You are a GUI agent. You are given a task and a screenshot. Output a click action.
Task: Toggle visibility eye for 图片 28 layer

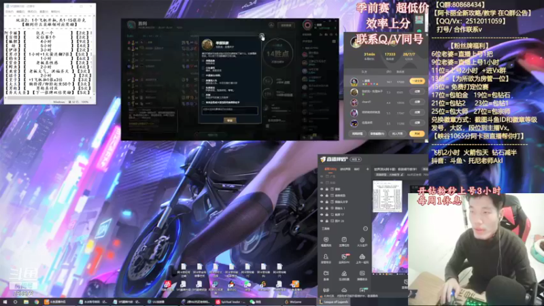(x=322, y=221)
